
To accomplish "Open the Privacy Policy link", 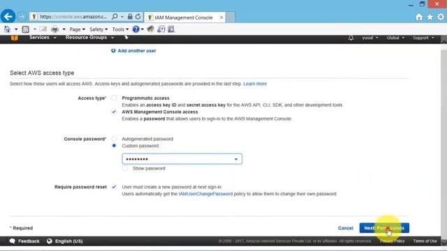I will pos(393,241).
